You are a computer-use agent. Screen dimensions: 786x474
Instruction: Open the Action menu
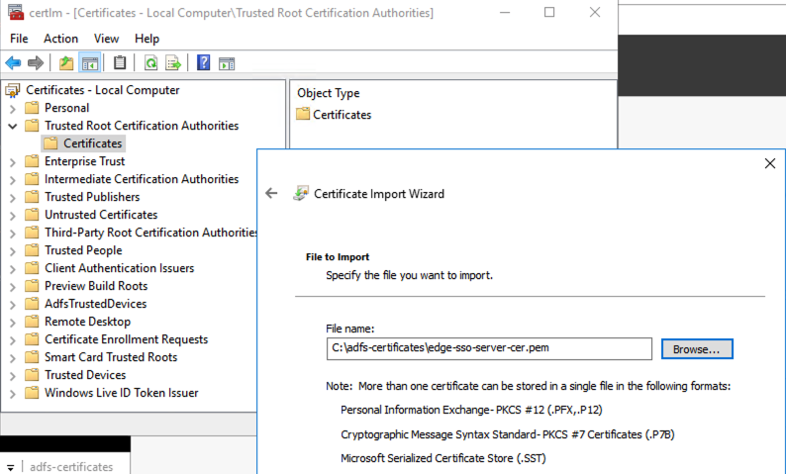click(60, 39)
